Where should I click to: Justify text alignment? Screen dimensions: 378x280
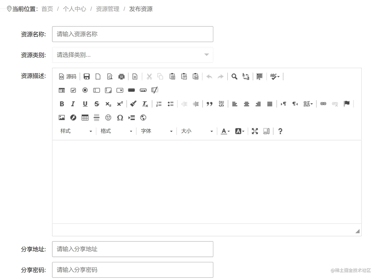pos(270,104)
